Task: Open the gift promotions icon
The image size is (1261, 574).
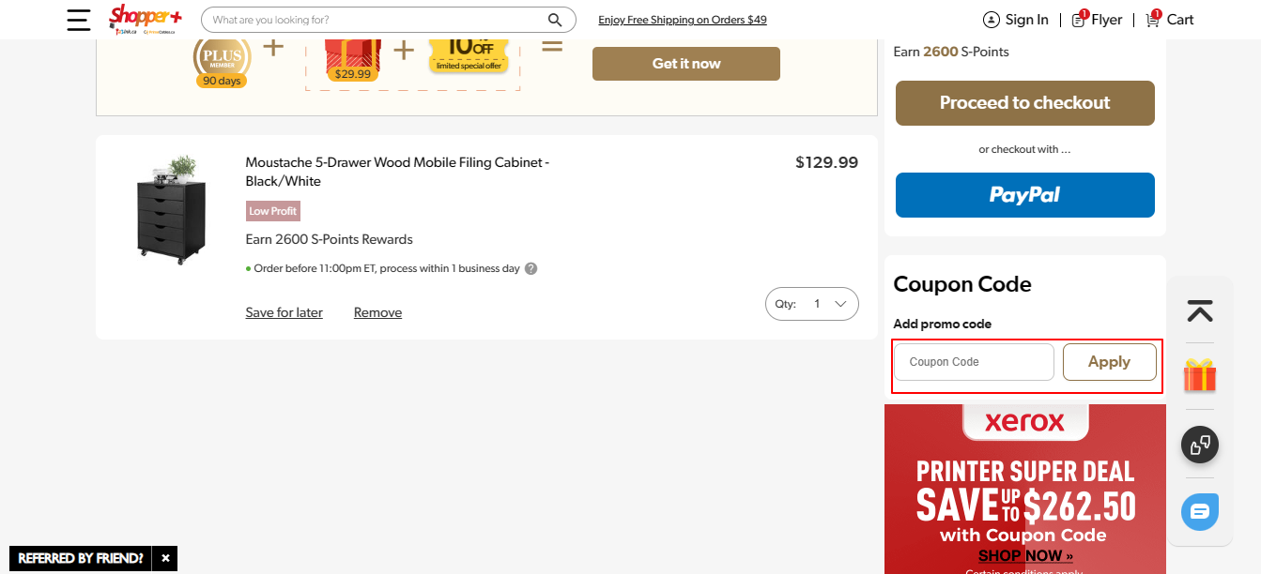Action: 1199,374
